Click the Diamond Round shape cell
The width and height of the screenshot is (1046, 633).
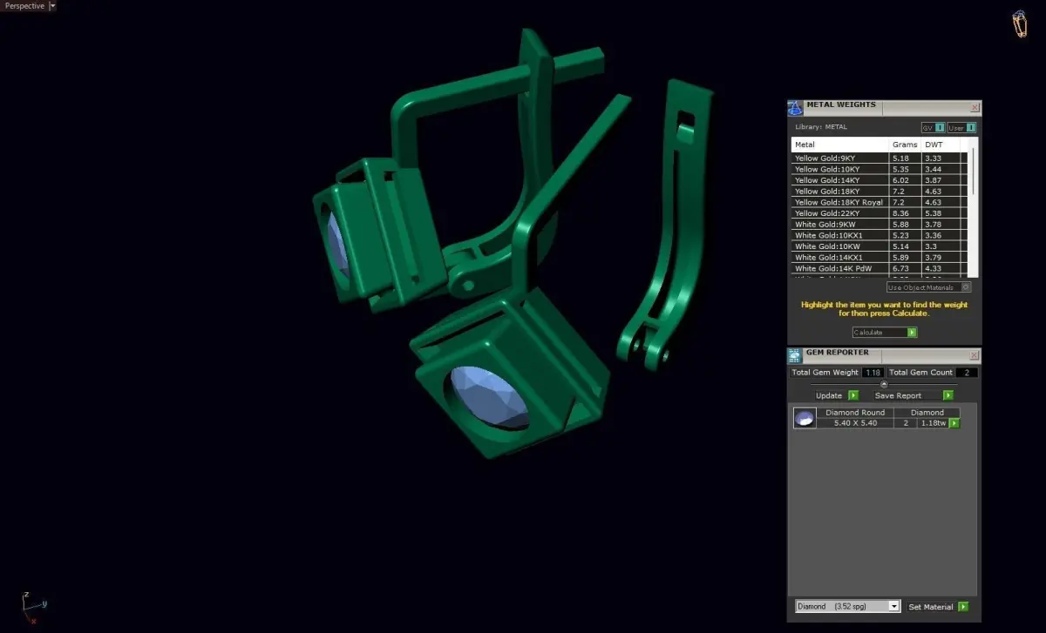coord(855,413)
